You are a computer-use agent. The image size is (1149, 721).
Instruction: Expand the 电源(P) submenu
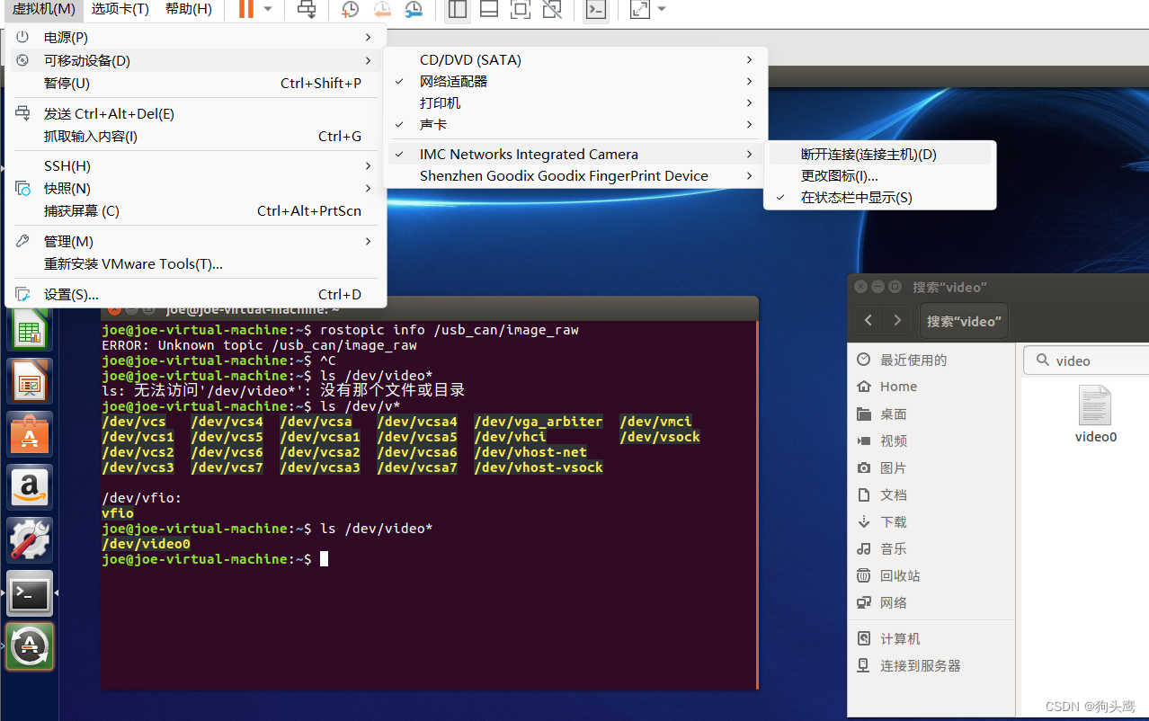(196, 37)
